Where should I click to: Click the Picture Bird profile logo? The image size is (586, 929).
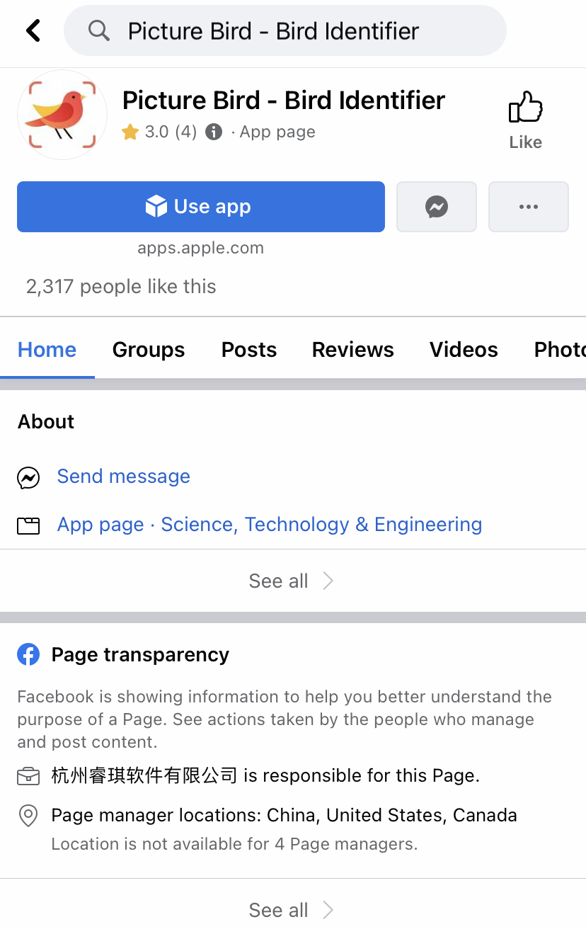coord(62,115)
